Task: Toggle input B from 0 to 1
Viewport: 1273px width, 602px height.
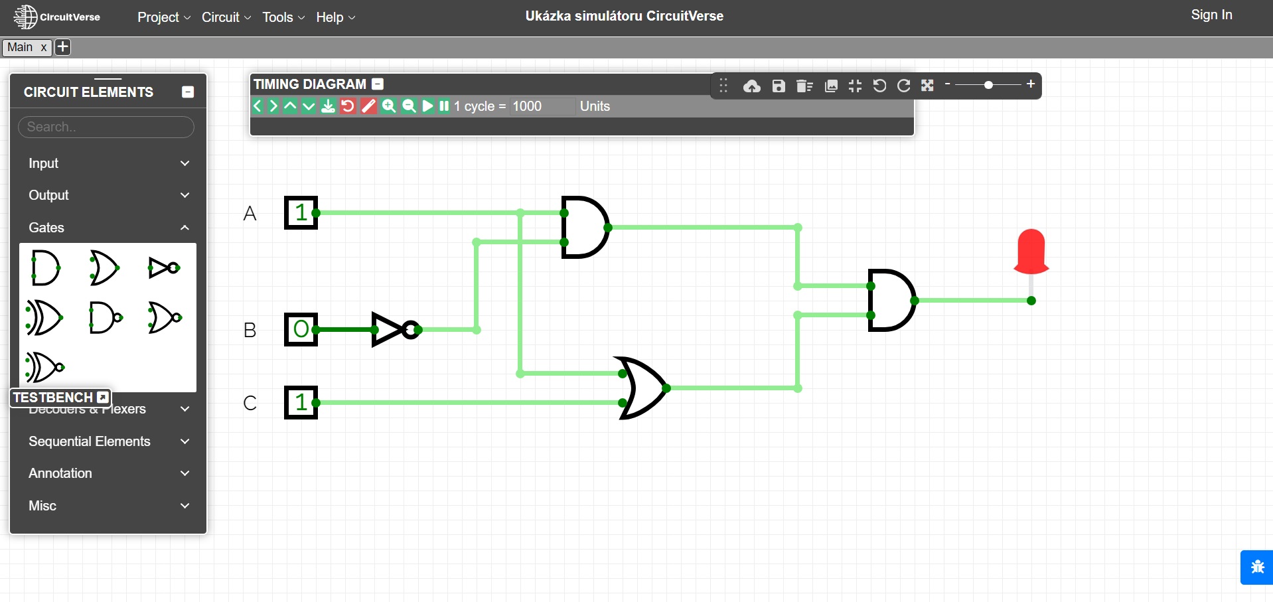Action: (301, 329)
